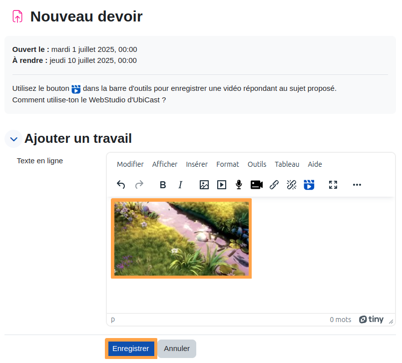Reveal more toolbar options

[x=357, y=185]
